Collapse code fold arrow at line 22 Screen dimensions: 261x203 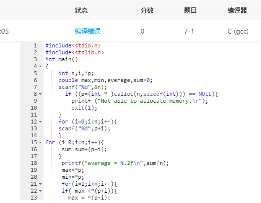click(40, 191)
